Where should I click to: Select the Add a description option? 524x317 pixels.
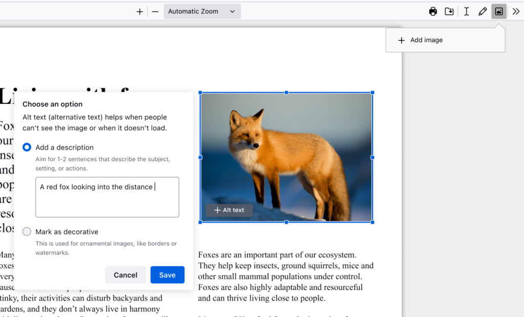click(27, 147)
